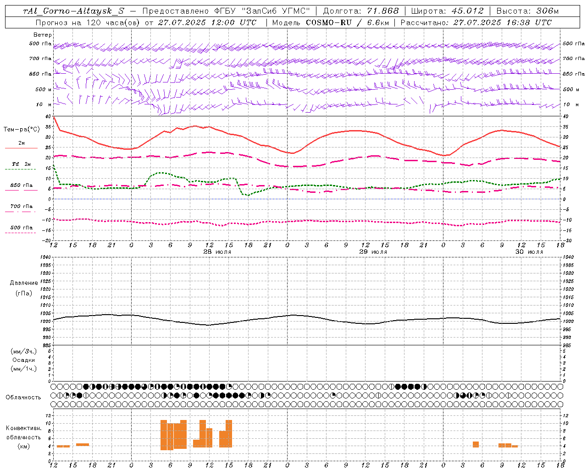This screenshot has height=469, width=587.
Task: Click the (гПа) unit label under Давление
Action: coord(24,293)
